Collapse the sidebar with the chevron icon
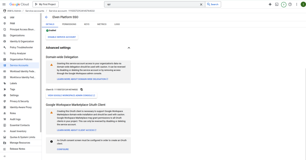The height and width of the screenshot is (160, 306). [x=4, y=156]
